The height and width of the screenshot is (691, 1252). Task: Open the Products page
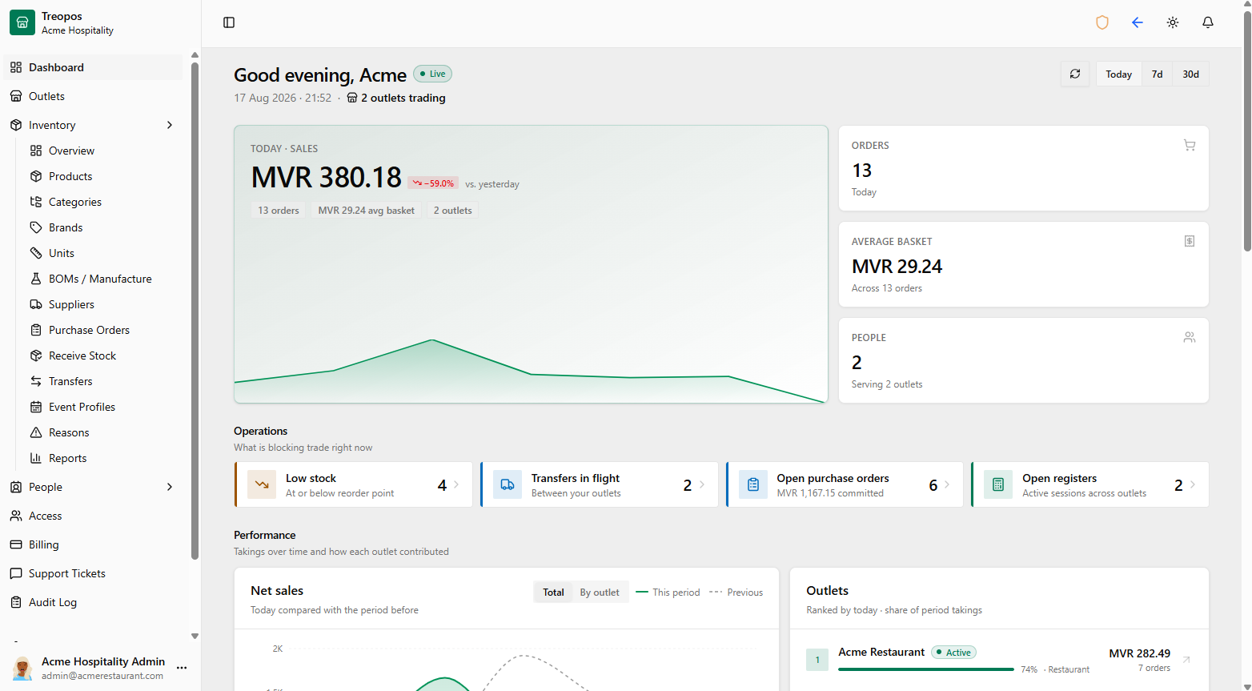click(x=102, y=176)
